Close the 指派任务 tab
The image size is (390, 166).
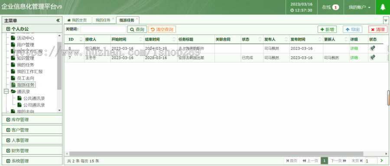[137, 18]
